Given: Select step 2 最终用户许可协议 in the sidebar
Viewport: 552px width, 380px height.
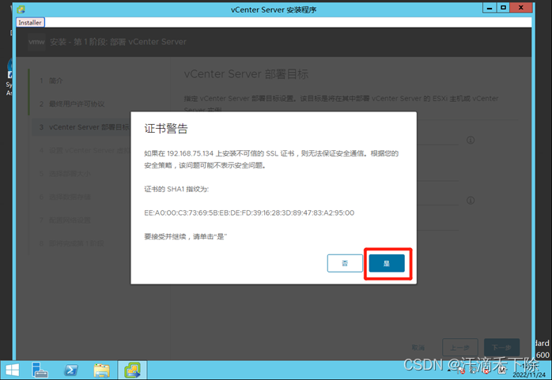Looking at the screenshot, I should [x=72, y=103].
